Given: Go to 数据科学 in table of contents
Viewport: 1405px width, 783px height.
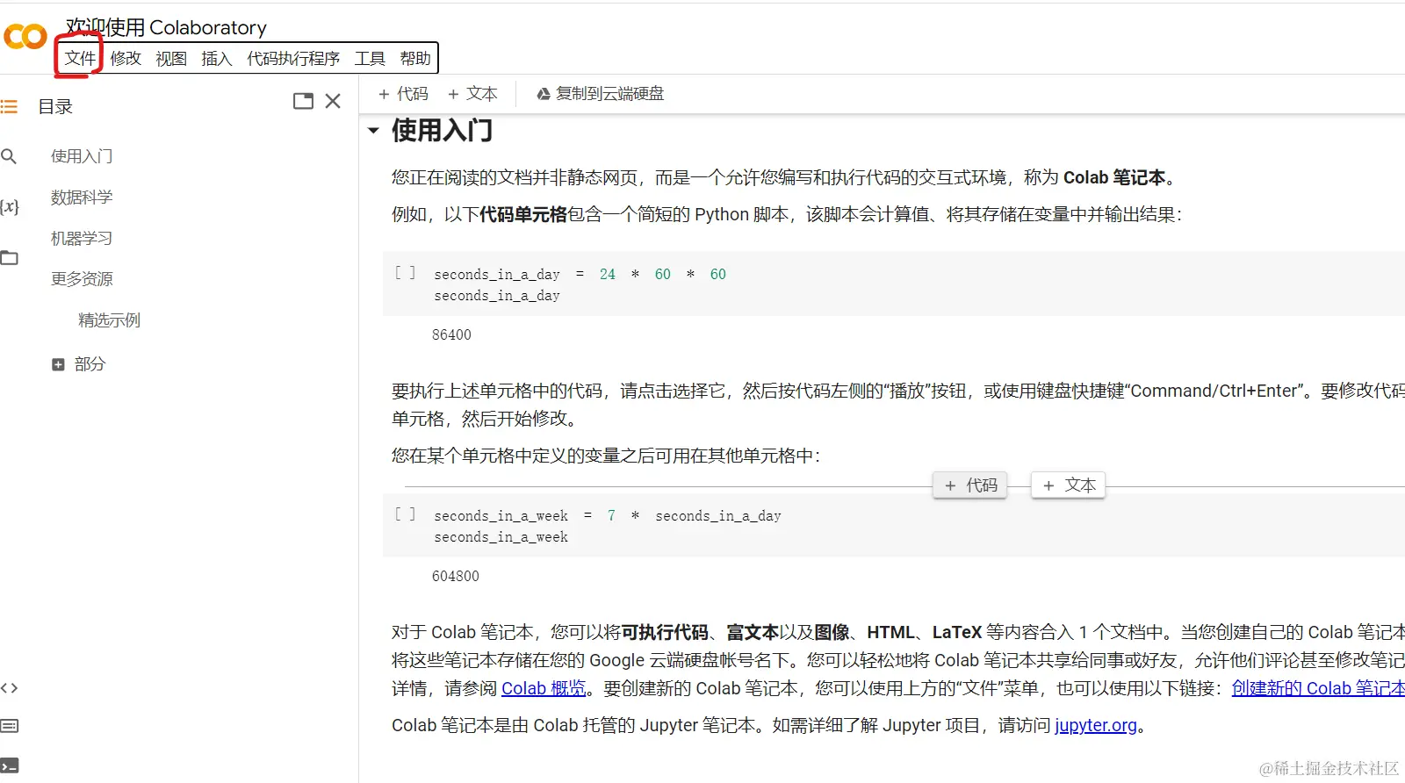Looking at the screenshot, I should (x=82, y=198).
